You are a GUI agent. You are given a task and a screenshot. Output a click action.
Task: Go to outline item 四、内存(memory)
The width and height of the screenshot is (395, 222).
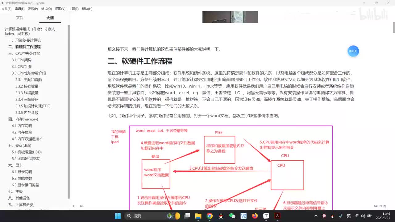pyautogui.click(x=23, y=119)
